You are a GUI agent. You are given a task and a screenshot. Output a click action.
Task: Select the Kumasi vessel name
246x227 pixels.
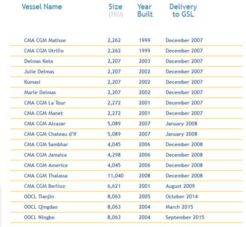[32, 82]
